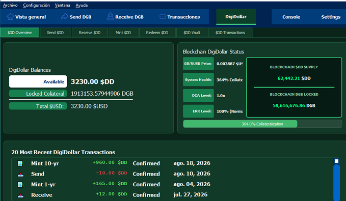Click the 20 Most Recent DigiDollar Transactions heading
Screen dimensions: 346x201
point(63,152)
